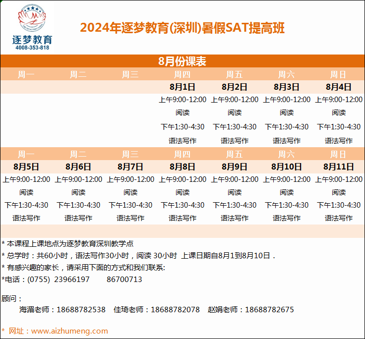Click 语法写作 under 8月8日

pos(182,218)
